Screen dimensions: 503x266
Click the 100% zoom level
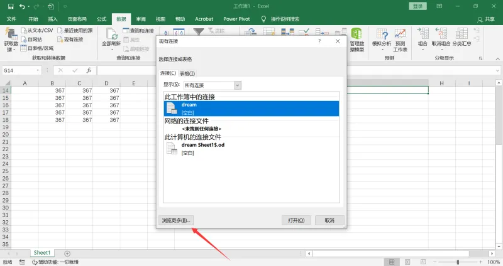pos(494,262)
